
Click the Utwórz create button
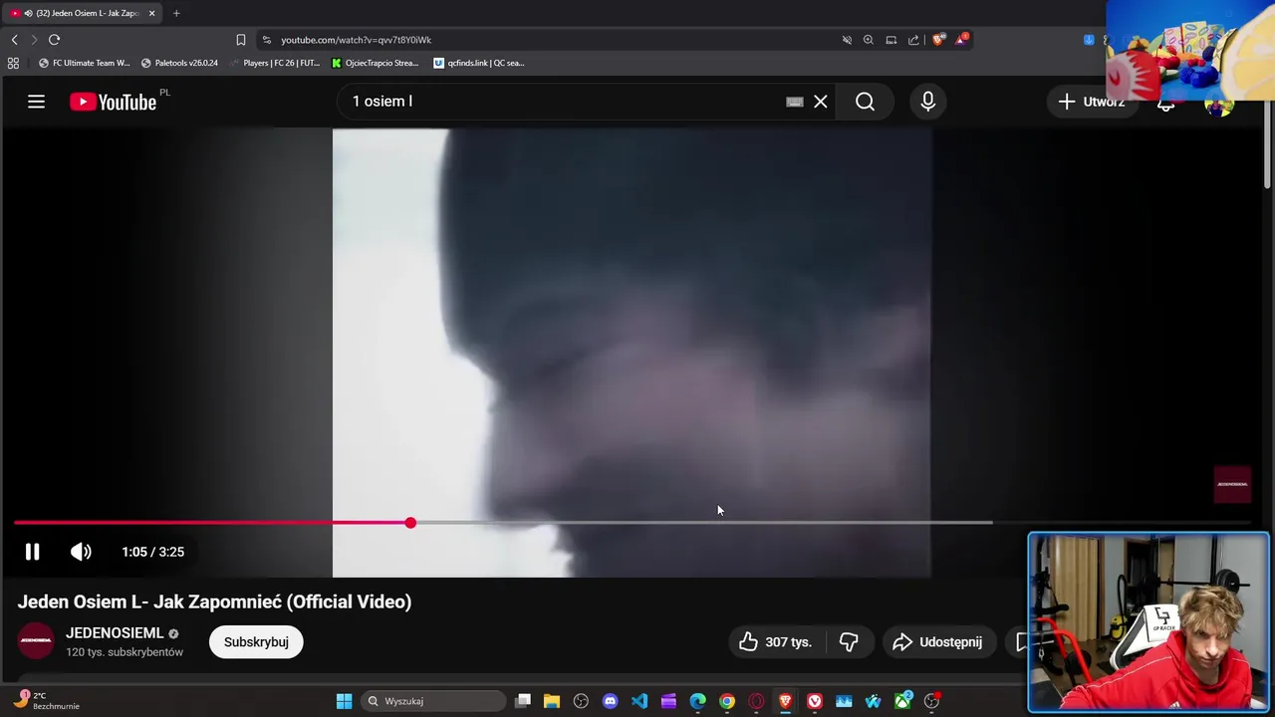[1092, 102]
